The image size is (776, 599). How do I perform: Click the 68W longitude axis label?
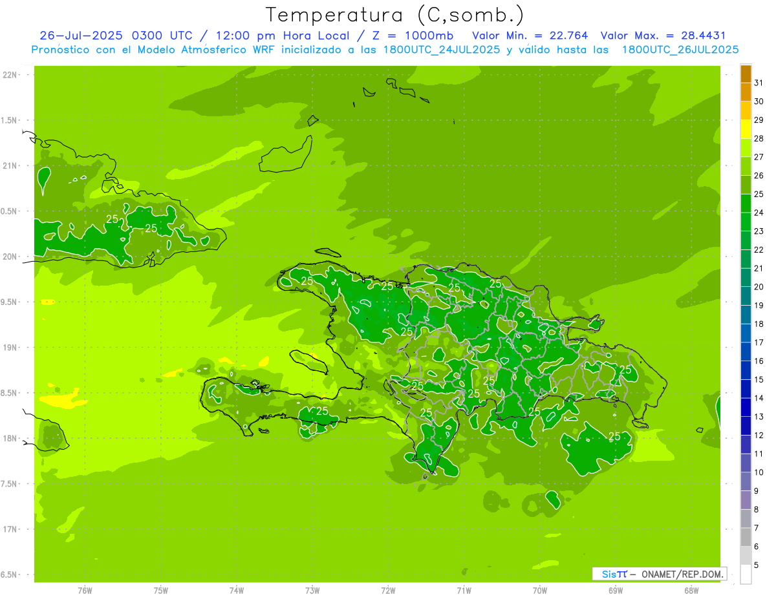[691, 591]
